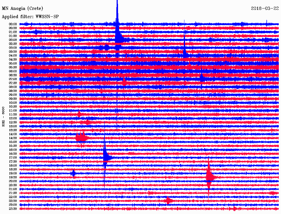Click the red event burst on the 07:30 trace
281x214 pixels.
tap(124, 83)
